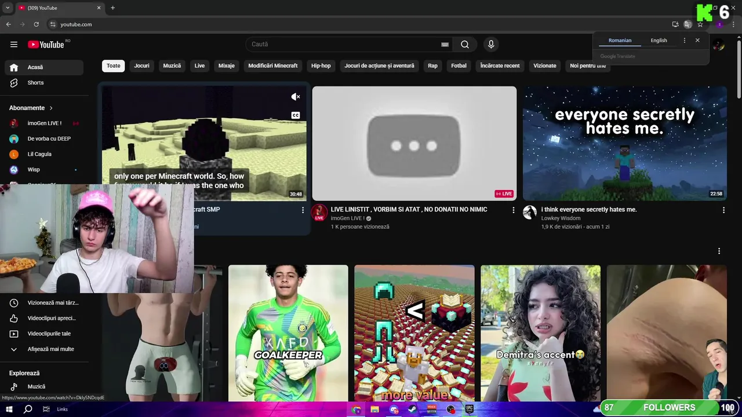This screenshot has width=742, height=417.
Task: Open 'everyone secretly hates me' video thumbnail
Action: (625, 144)
